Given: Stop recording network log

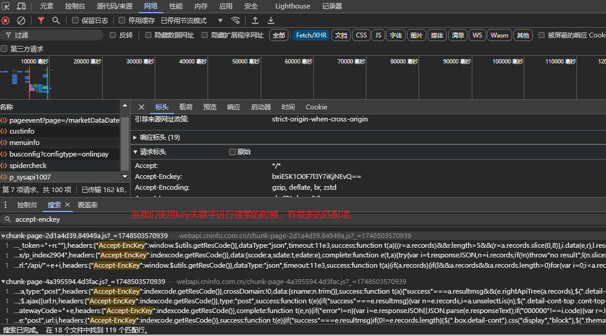Looking at the screenshot, I should [6, 21].
